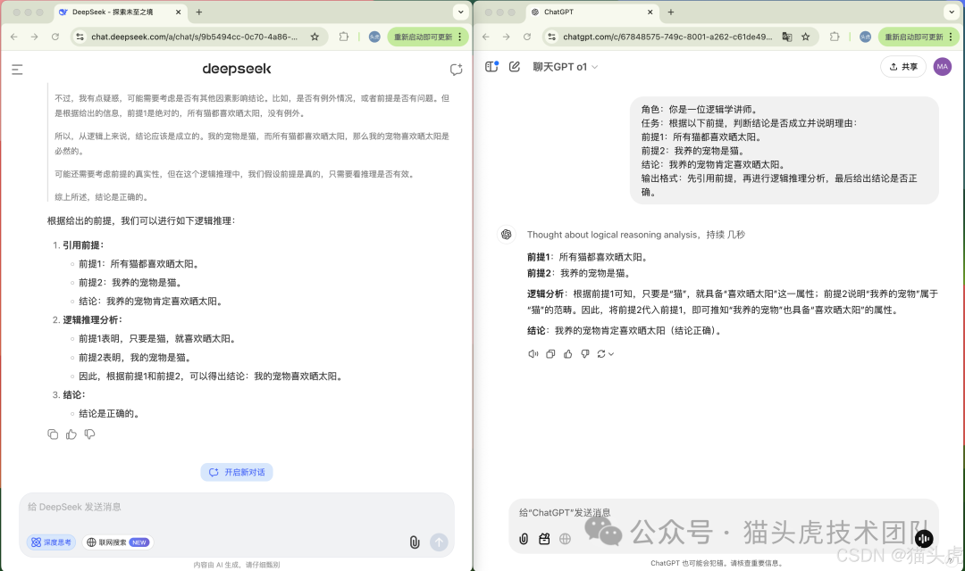The width and height of the screenshot is (965, 571).
Task: Reload the DeepSeek page
Action: tap(55, 37)
